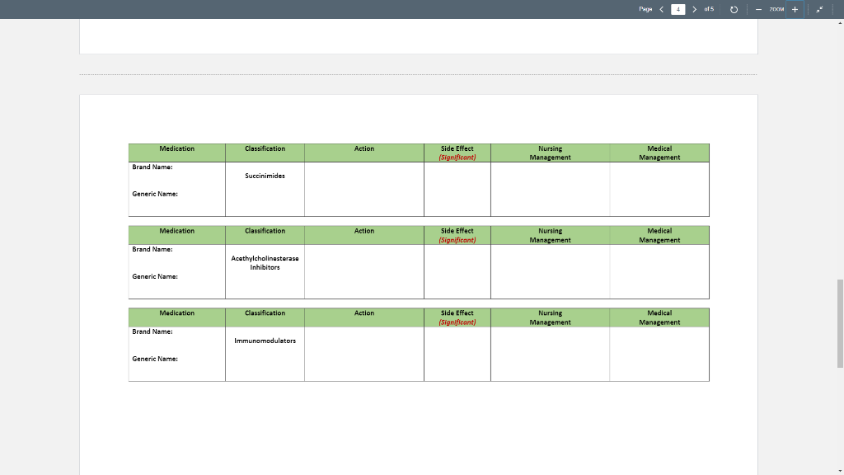Go to the next page
The height and width of the screenshot is (475, 844).
coord(694,9)
